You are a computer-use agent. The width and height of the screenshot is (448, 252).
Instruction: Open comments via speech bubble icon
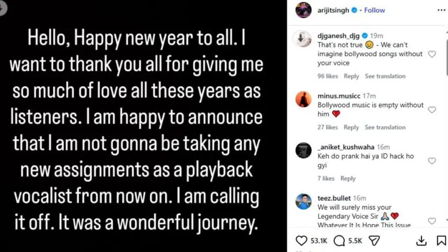(x=339, y=240)
